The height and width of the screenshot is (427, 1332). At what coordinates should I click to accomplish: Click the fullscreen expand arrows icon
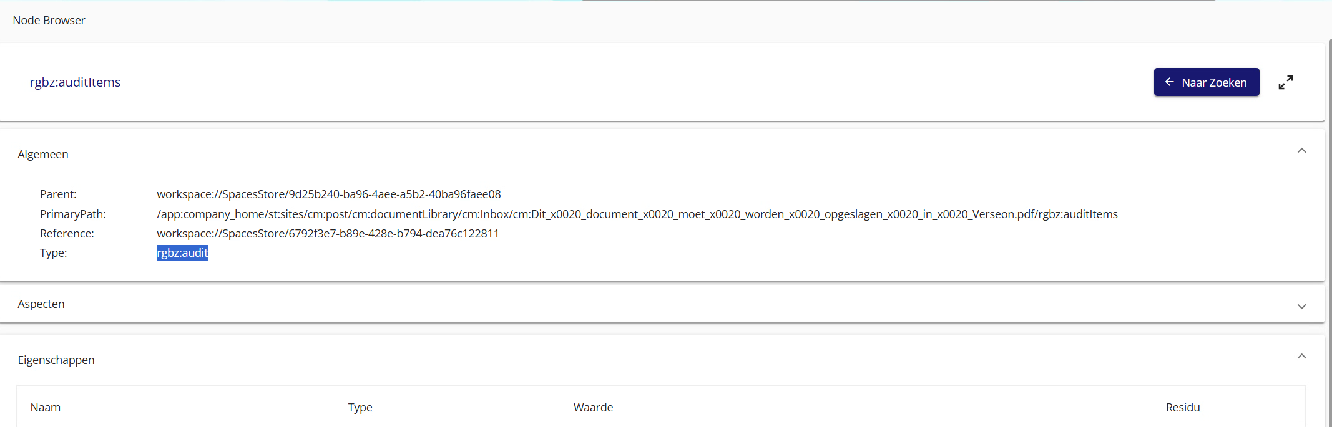coord(1285,82)
